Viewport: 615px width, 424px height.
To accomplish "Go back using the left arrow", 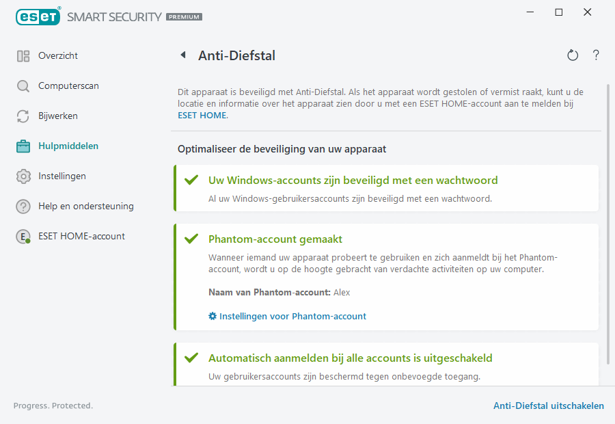I will click(182, 55).
